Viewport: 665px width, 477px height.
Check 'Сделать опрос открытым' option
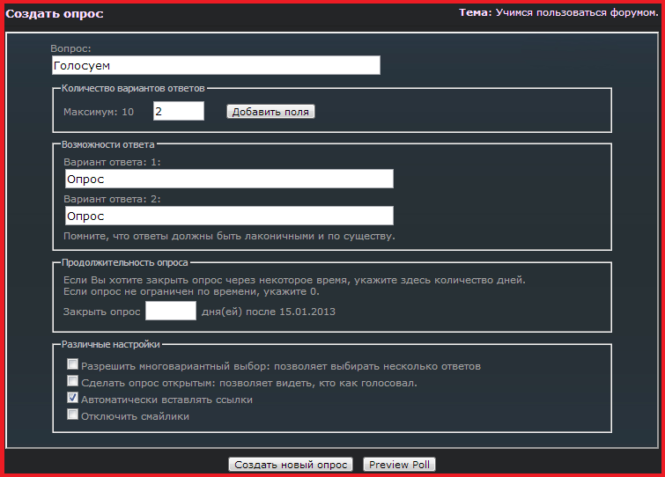(x=72, y=381)
